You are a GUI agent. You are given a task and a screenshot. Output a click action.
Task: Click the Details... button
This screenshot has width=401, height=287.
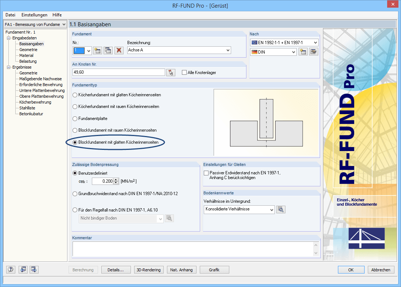(x=116, y=270)
